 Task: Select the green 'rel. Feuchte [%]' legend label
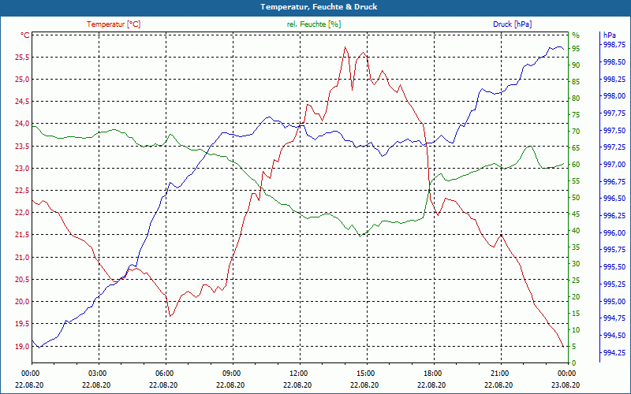pyautogui.click(x=313, y=24)
